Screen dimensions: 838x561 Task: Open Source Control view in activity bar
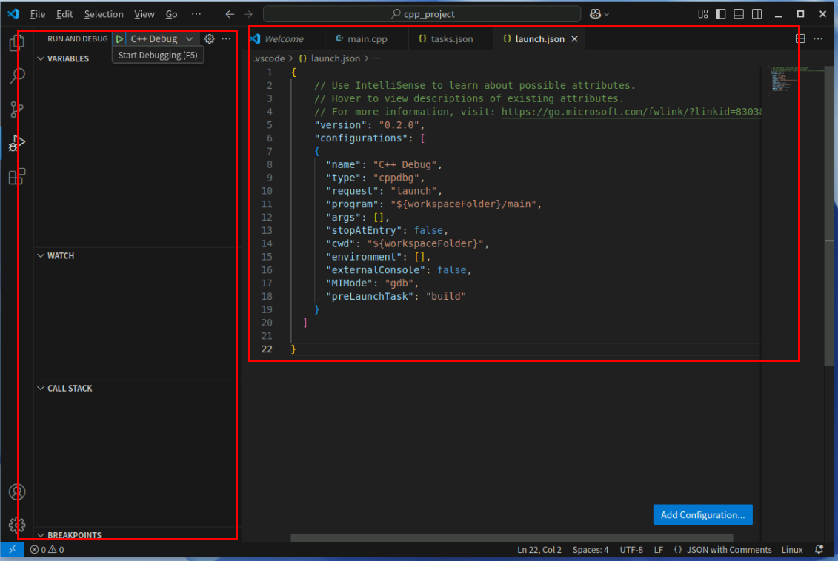click(x=16, y=110)
